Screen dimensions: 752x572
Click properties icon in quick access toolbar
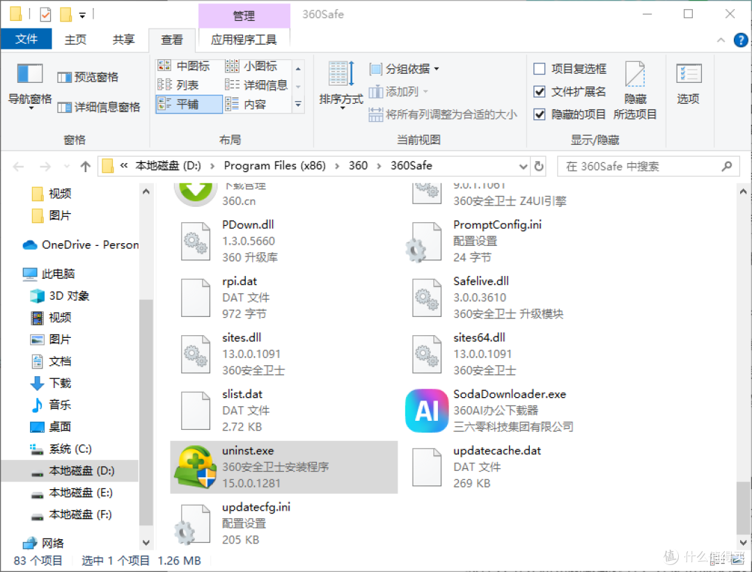(45, 15)
